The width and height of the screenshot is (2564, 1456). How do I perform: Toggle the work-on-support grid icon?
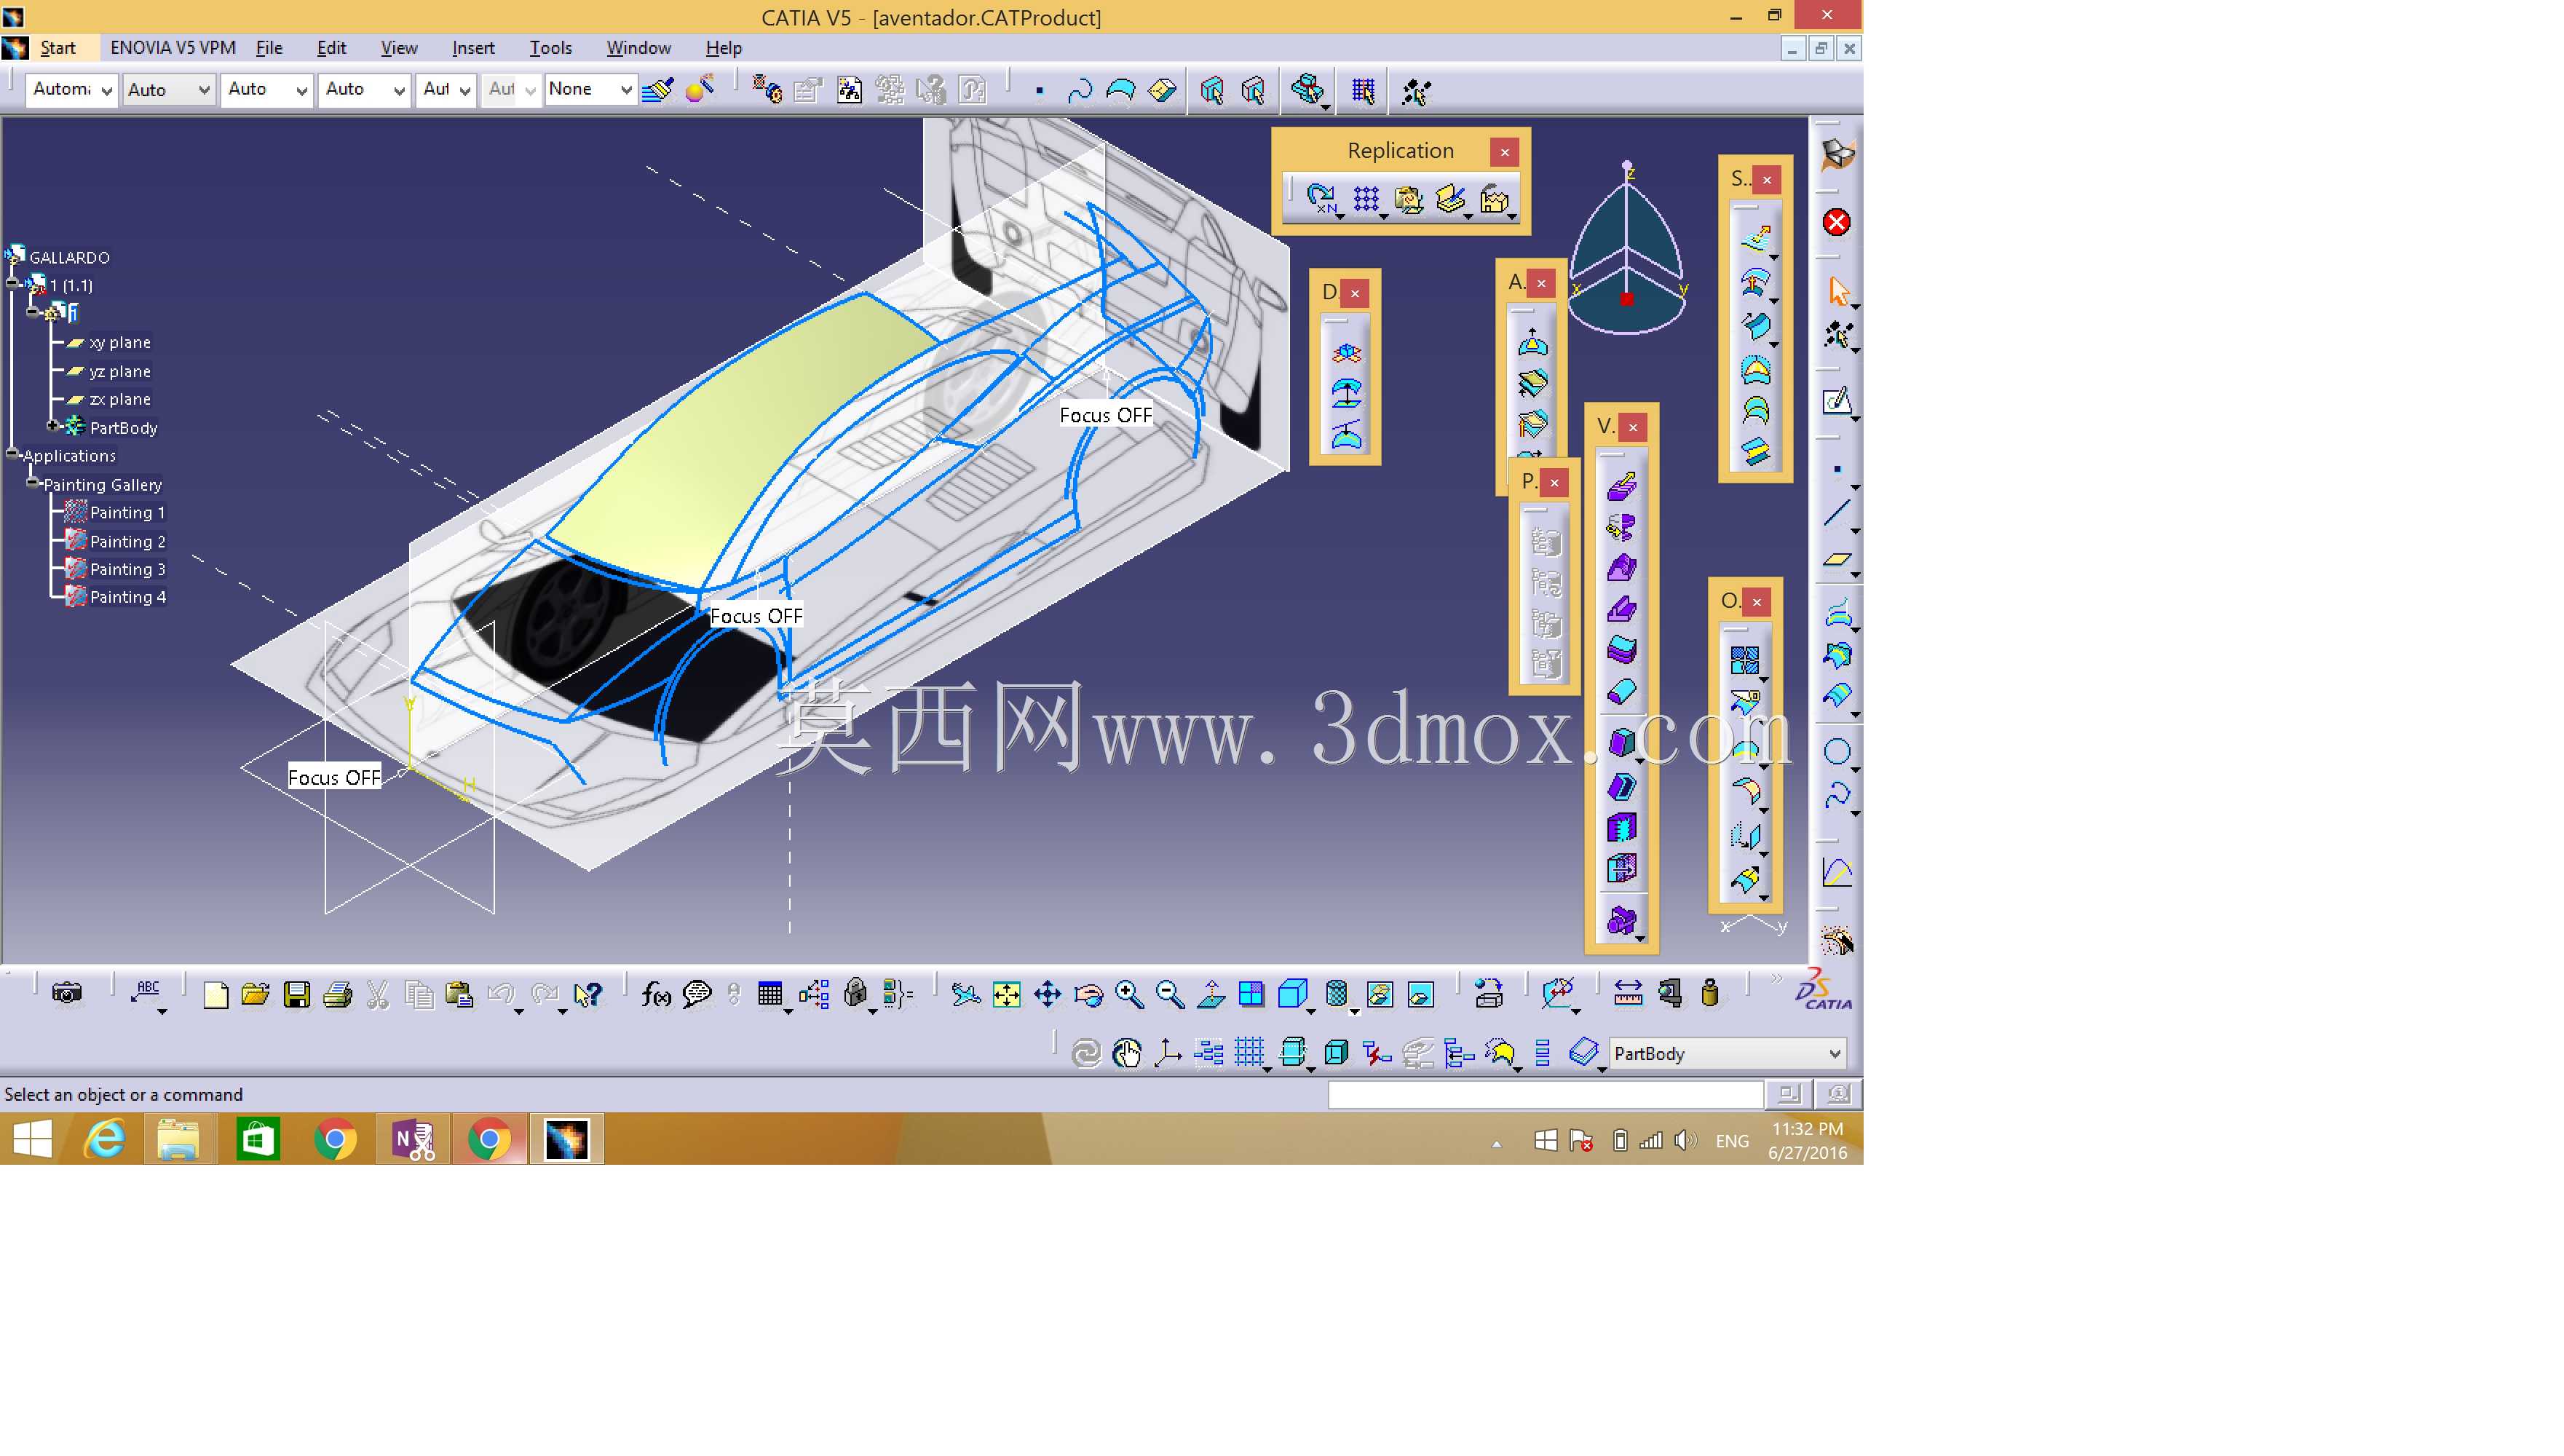point(1249,1053)
